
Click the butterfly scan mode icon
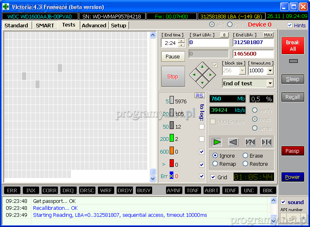266,142
